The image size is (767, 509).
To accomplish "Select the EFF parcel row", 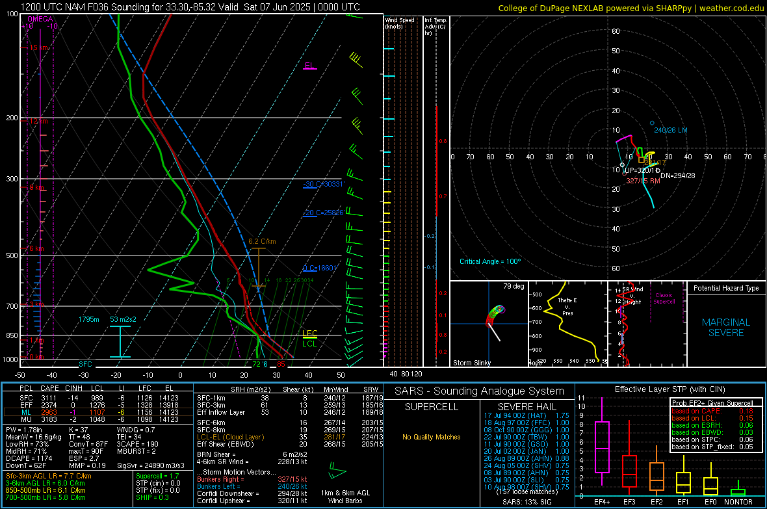I will [x=98, y=405].
